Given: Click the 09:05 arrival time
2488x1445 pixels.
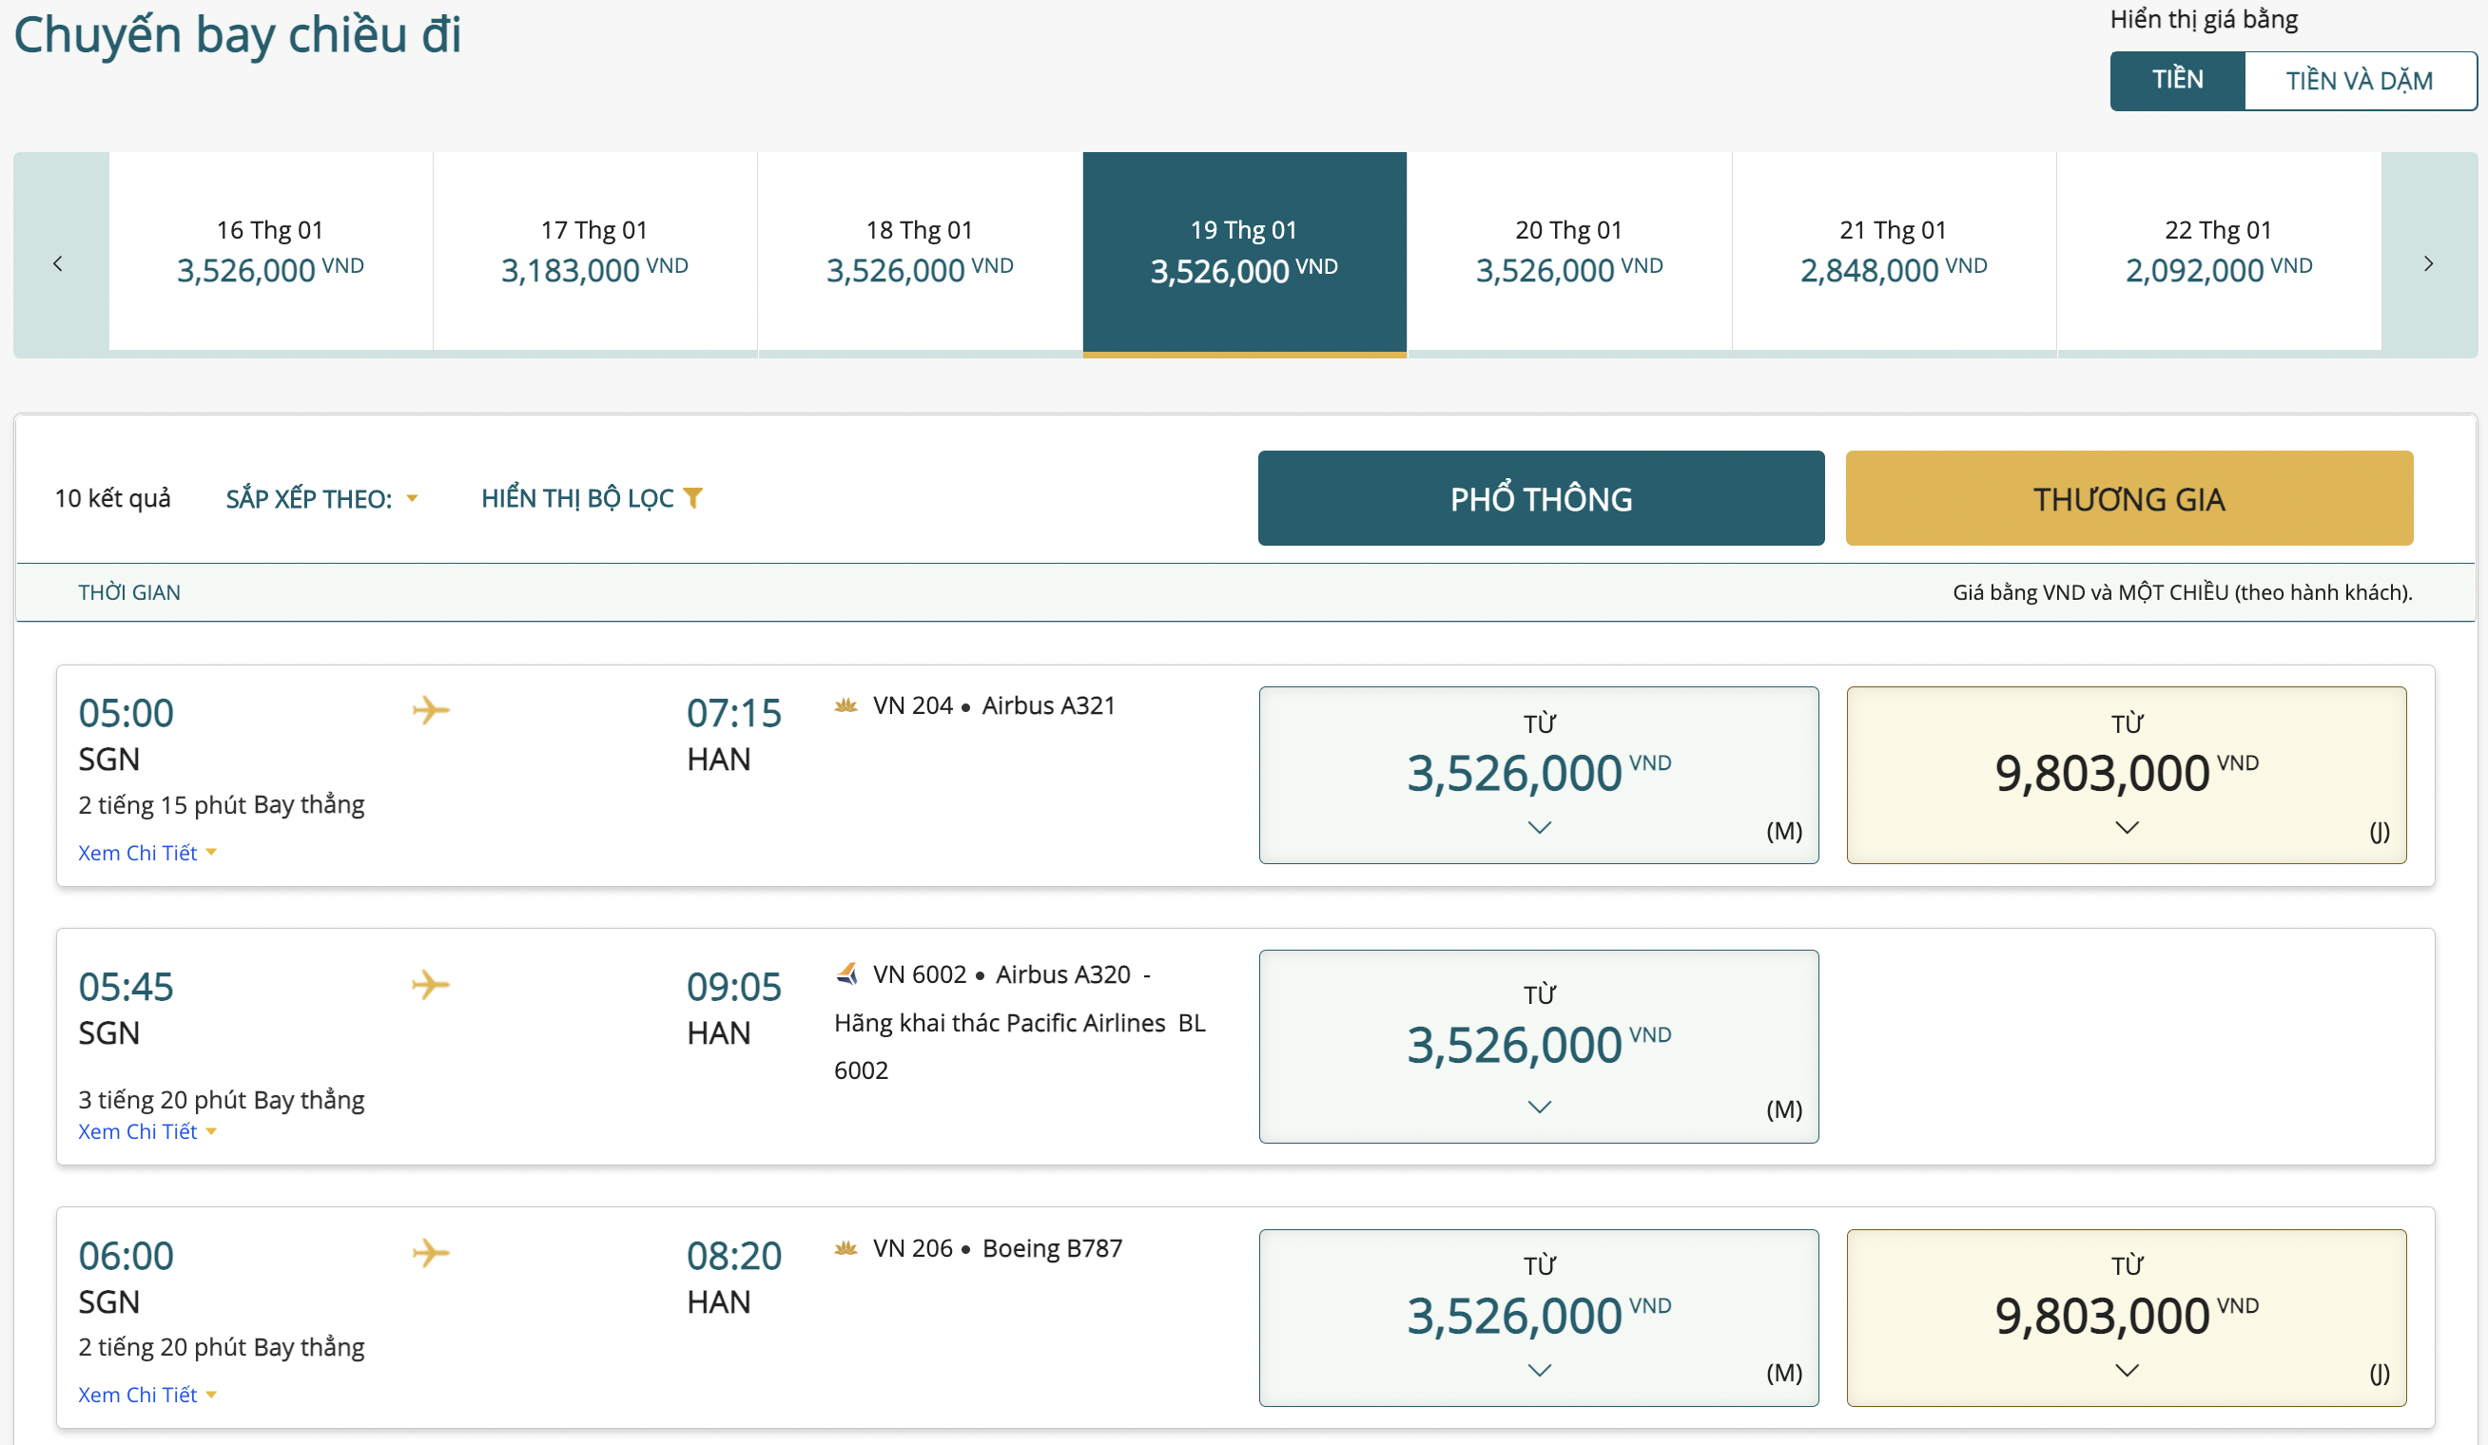Looking at the screenshot, I should pos(734,986).
